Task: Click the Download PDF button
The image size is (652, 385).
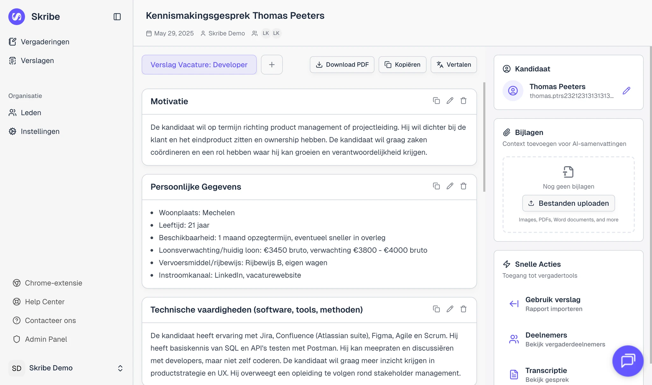Action: [342, 65]
